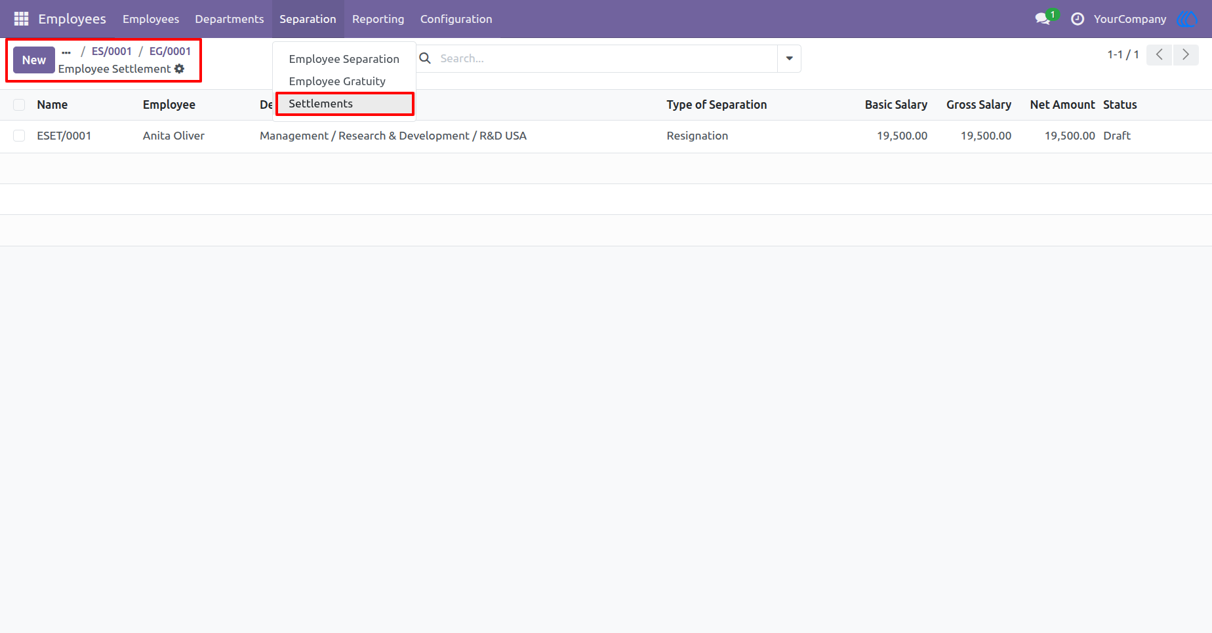Click the Draft status cell
Viewport: 1212px width, 633px height.
point(1117,136)
